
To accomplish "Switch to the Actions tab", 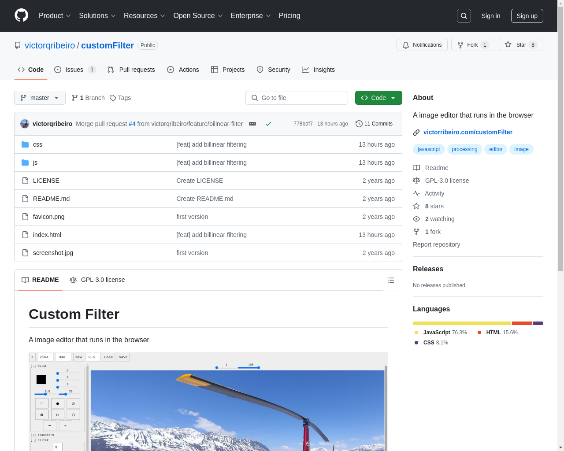I will click(183, 70).
